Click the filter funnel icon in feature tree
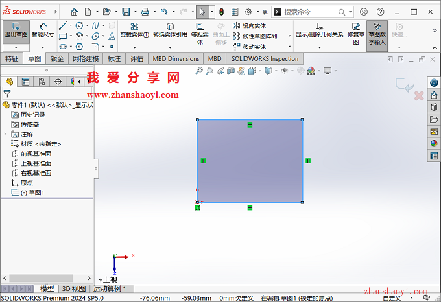This screenshot has width=441, height=302. point(7,93)
